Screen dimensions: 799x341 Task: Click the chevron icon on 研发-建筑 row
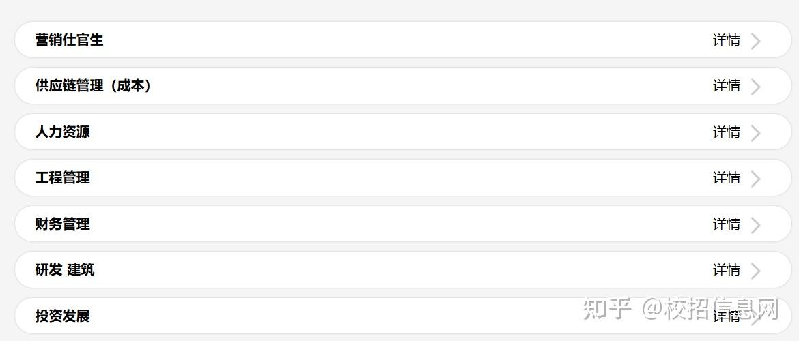755,271
